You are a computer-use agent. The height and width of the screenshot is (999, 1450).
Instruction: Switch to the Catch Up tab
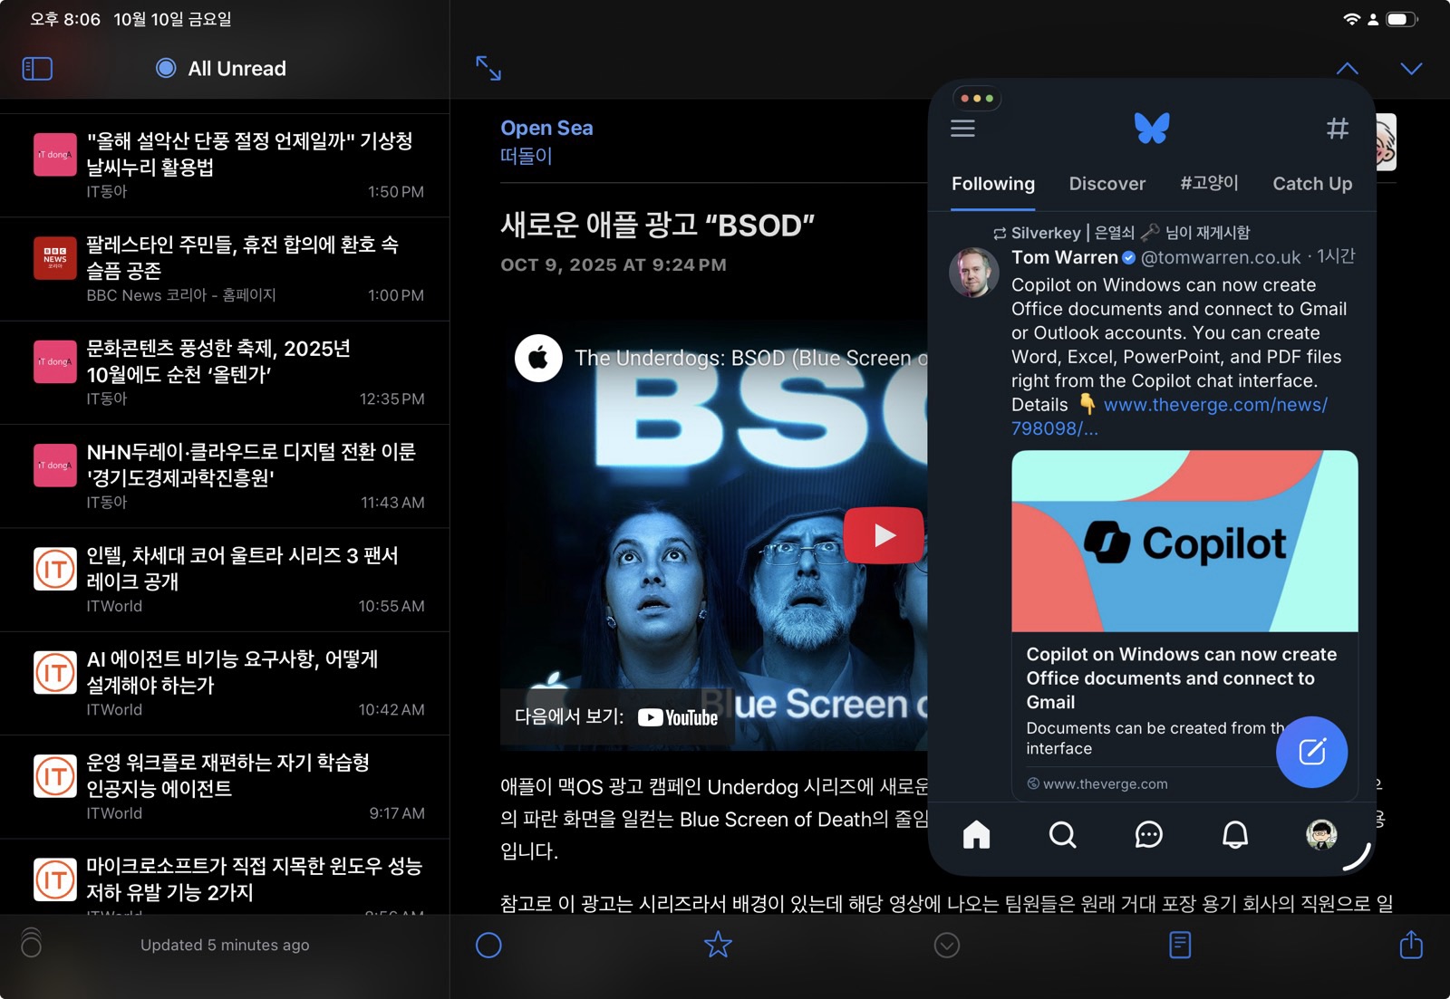coord(1311,184)
